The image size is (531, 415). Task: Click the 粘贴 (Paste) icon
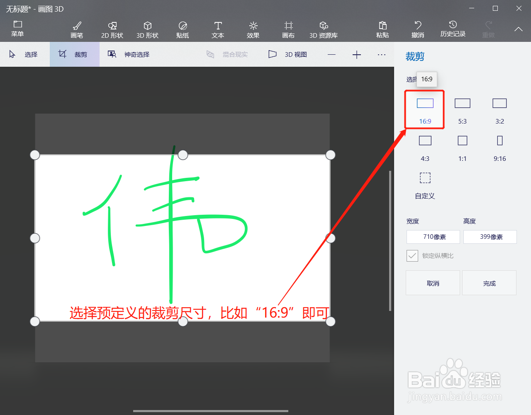pos(382,29)
